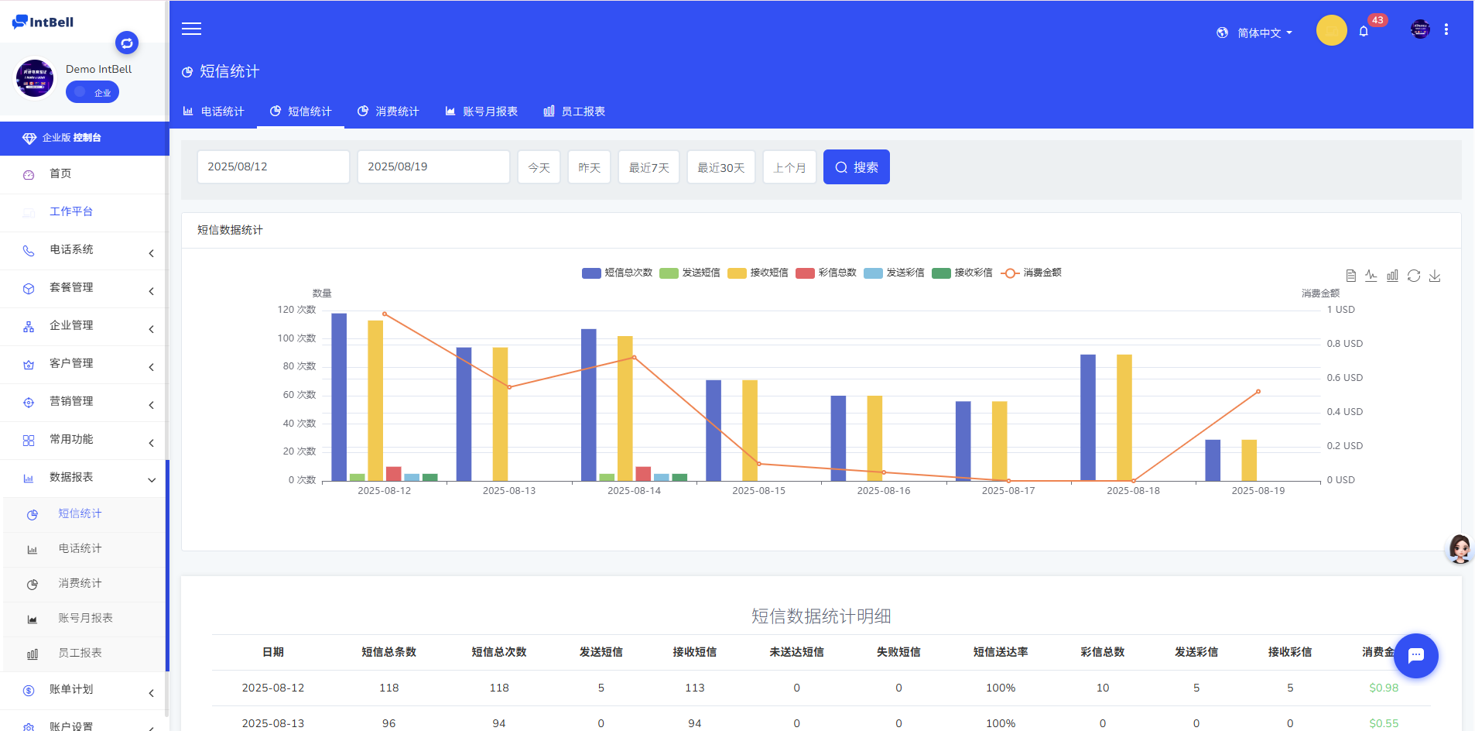Click the refresh sync icon near logo
The image size is (1475, 731).
[x=127, y=43]
